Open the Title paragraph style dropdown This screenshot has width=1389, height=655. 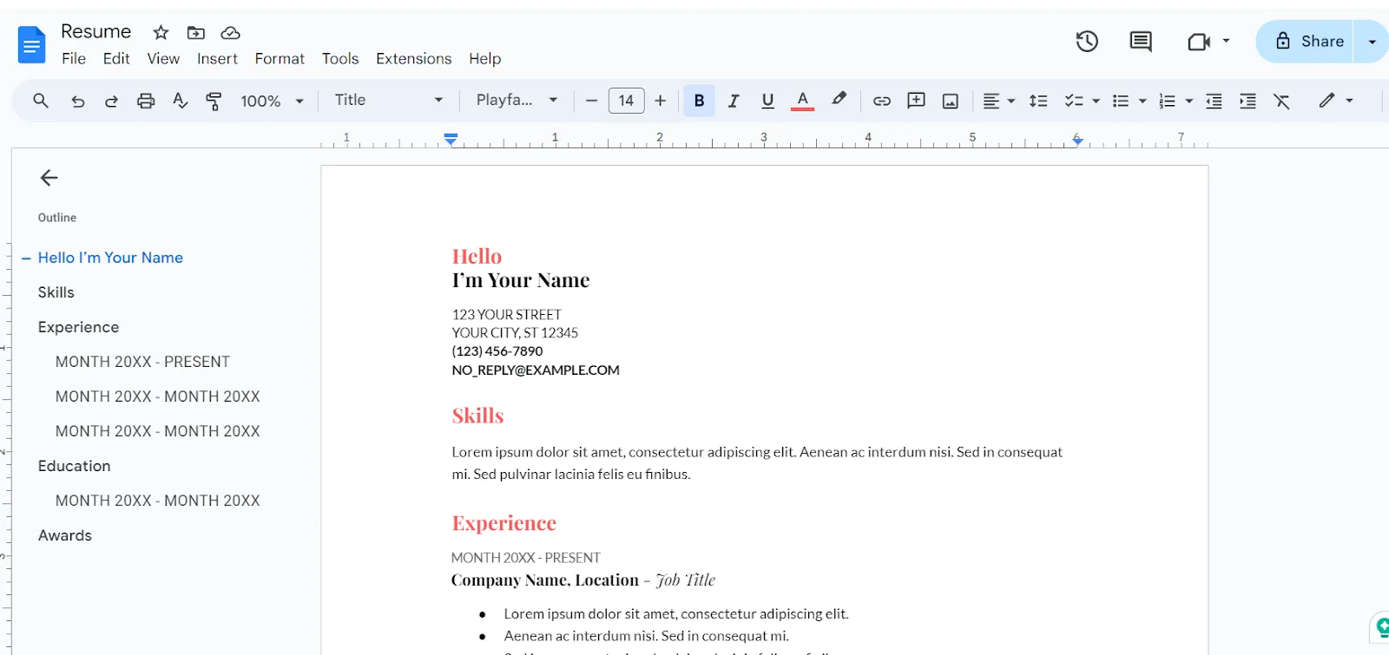coord(388,100)
